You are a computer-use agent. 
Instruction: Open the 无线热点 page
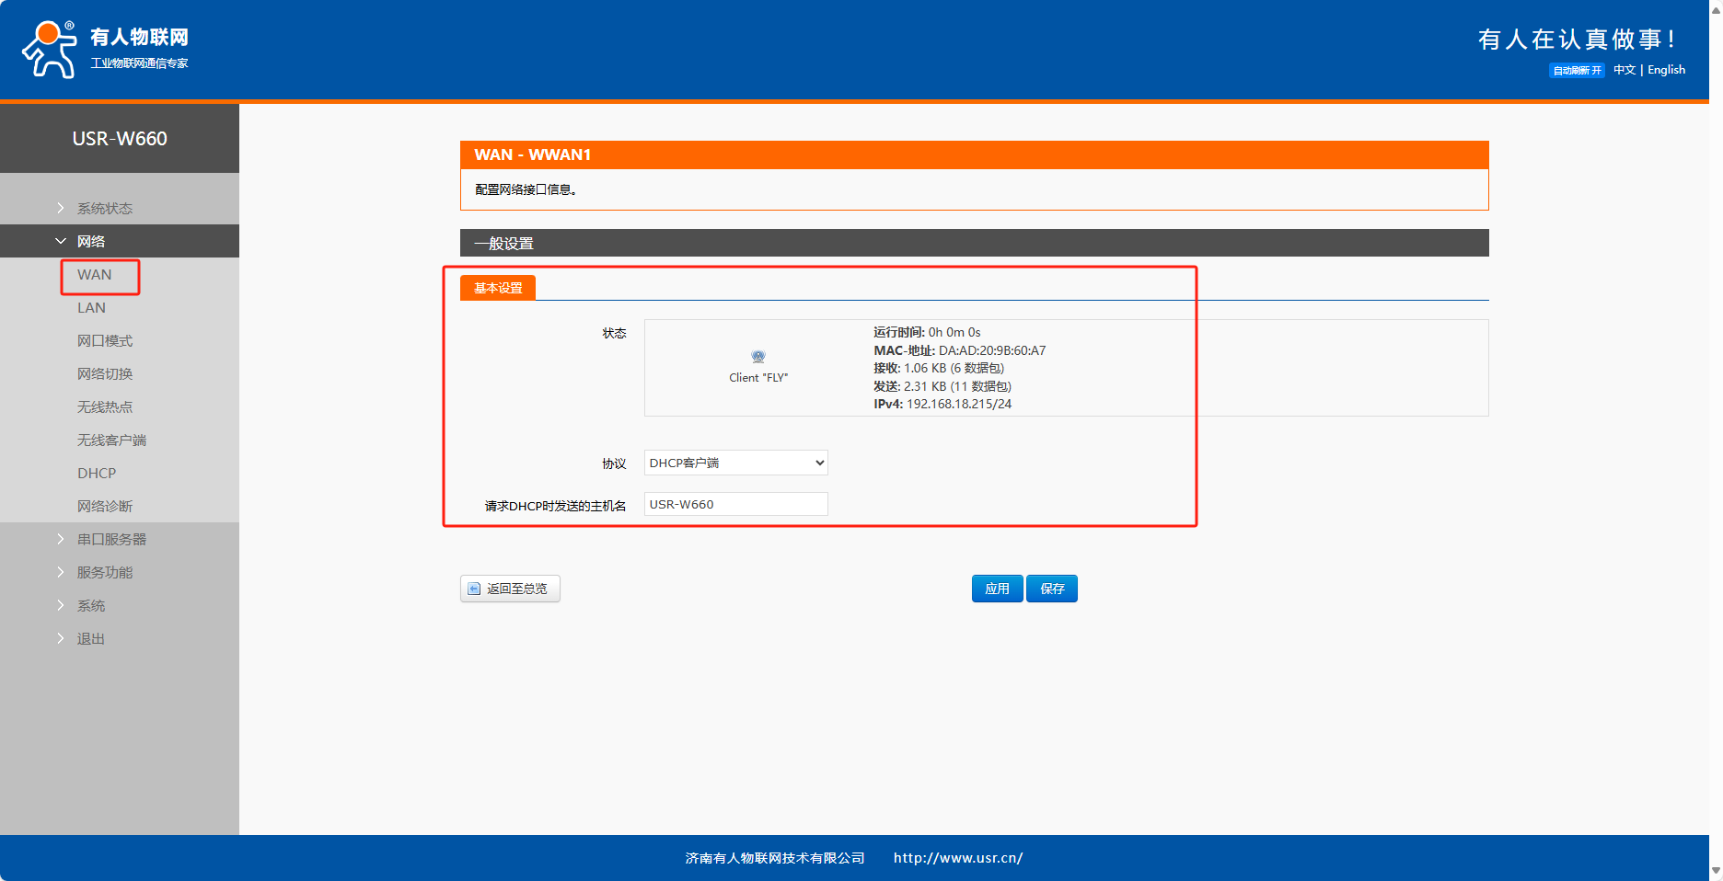(104, 407)
